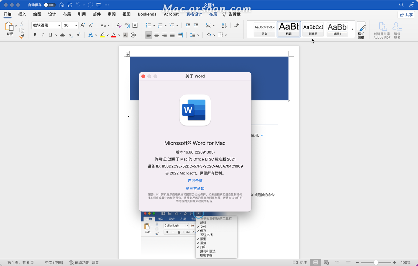418x266 pixels.
Task: Apply Superscript formatting
Action: (78, 35)
